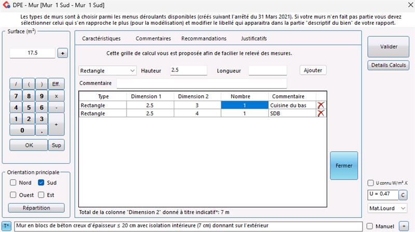Open the Rectangle shape dropdown

[x=107, y=70]
